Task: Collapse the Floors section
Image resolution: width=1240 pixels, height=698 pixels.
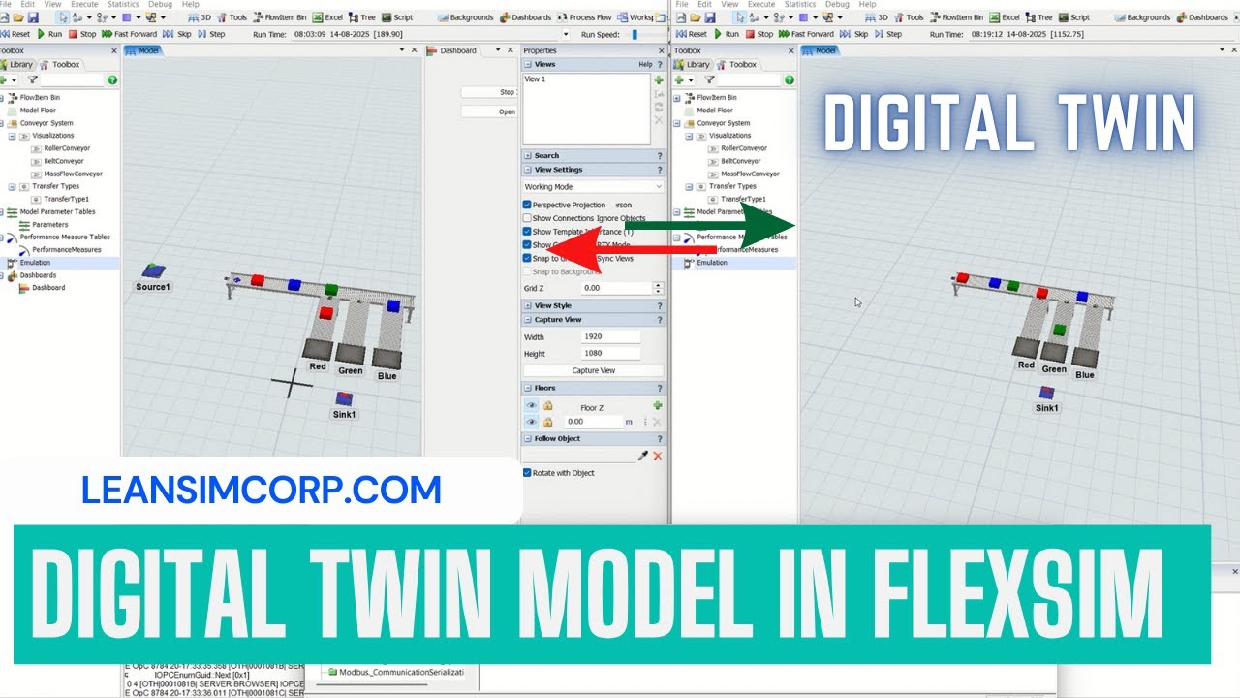Action: 528,388
